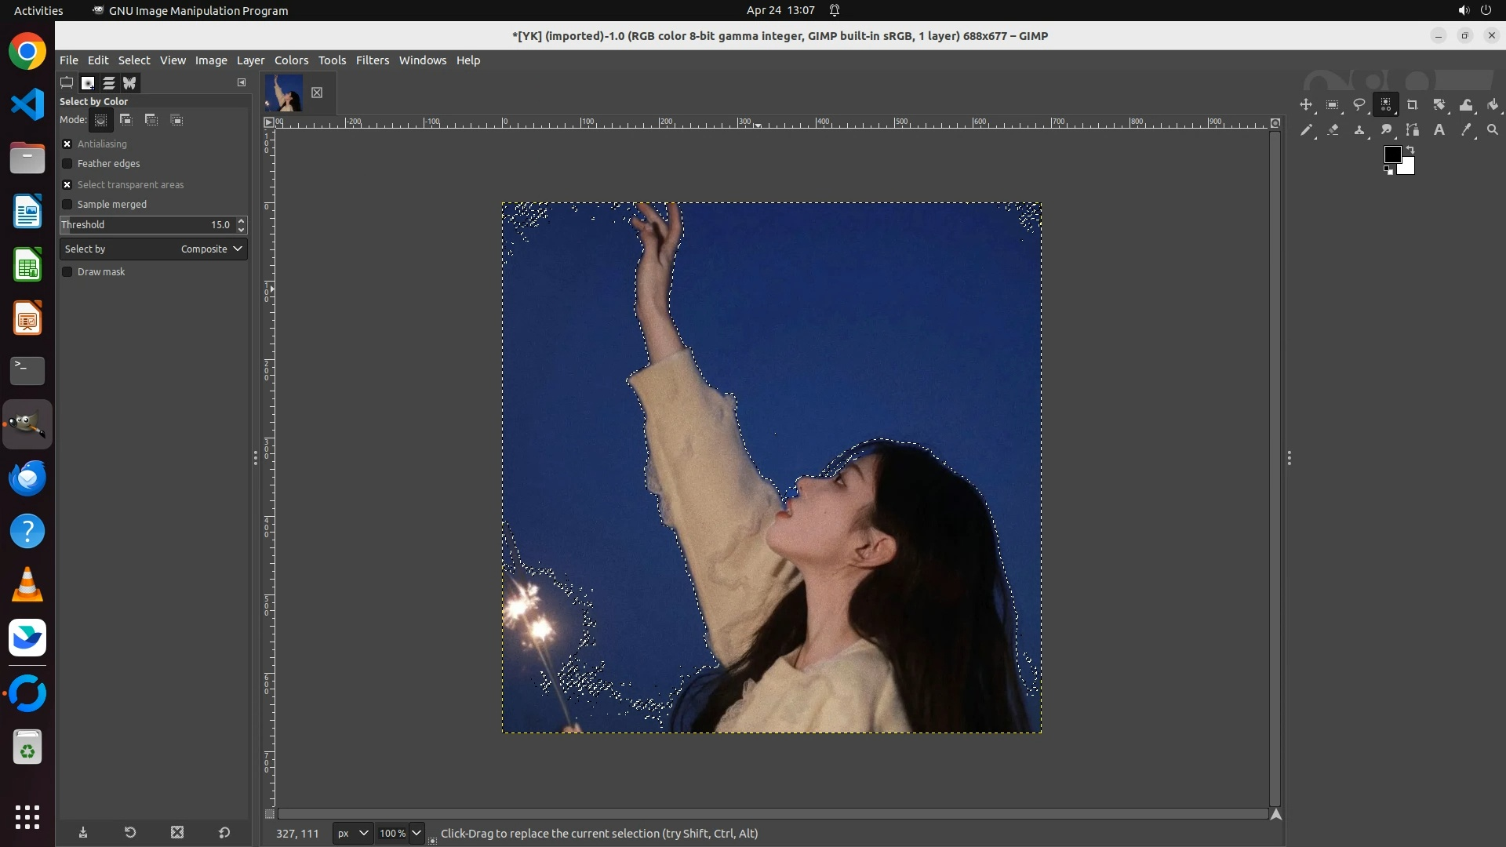Viewport: 1506px width, 847px height.
Task: Click Add to selection mode icon
Action: tap(125, 120)
